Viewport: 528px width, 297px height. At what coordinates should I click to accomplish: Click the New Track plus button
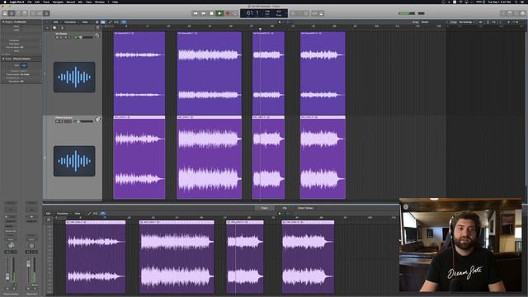point(48,27)
